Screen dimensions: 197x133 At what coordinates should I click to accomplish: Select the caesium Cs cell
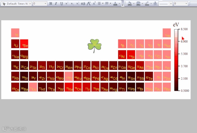click(15, 87)
